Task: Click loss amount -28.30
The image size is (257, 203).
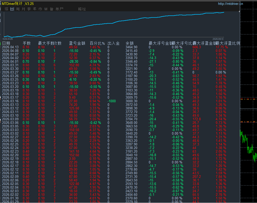Action: coord(73,62)
